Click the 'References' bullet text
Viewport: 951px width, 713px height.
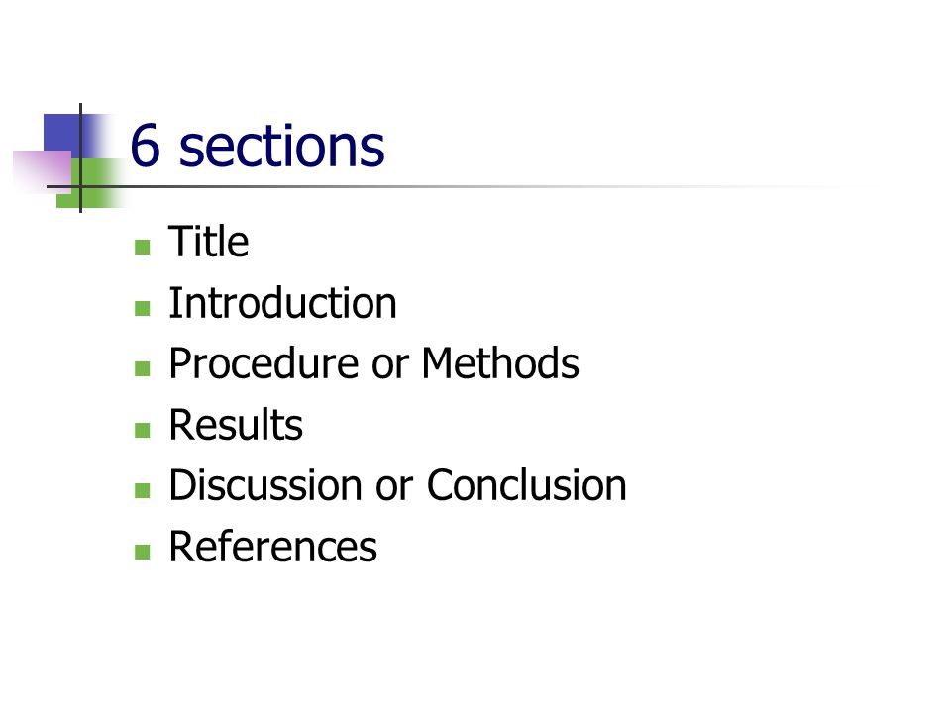pyautogui.click(x=273, y=547)
